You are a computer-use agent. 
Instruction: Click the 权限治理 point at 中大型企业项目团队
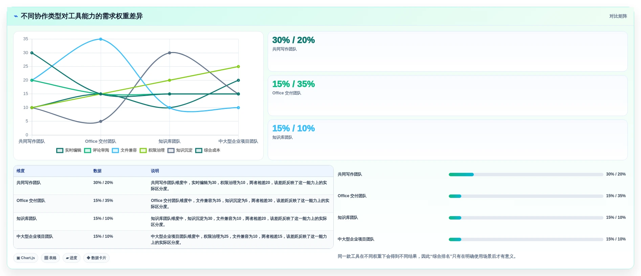(x=238, y=67)
